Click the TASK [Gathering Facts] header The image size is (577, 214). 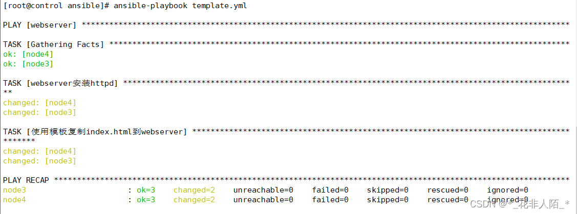[x=53, y=44]
